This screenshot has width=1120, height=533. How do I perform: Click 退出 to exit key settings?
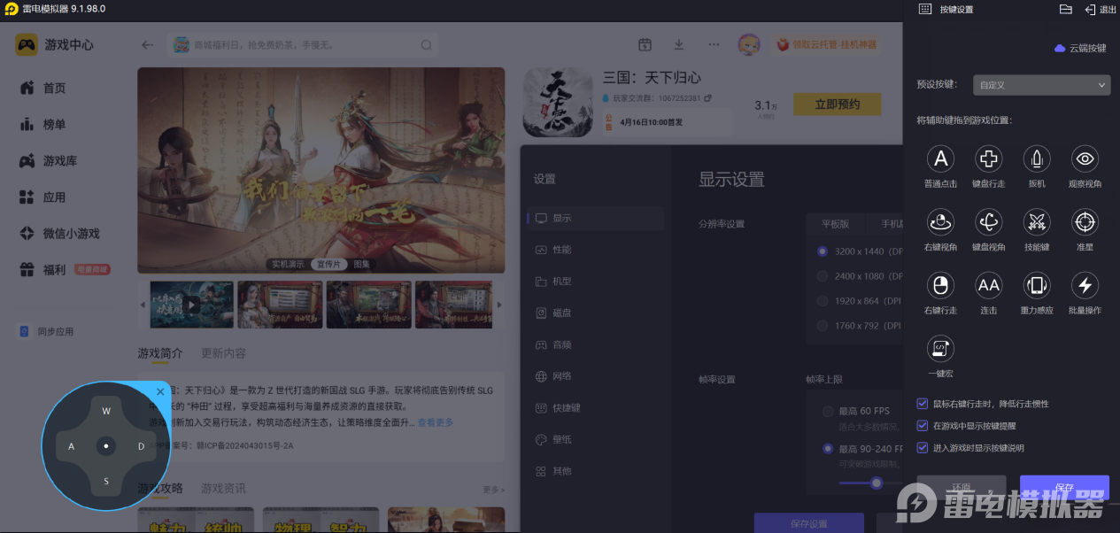pyautogui.click(x=1101, y=9)
